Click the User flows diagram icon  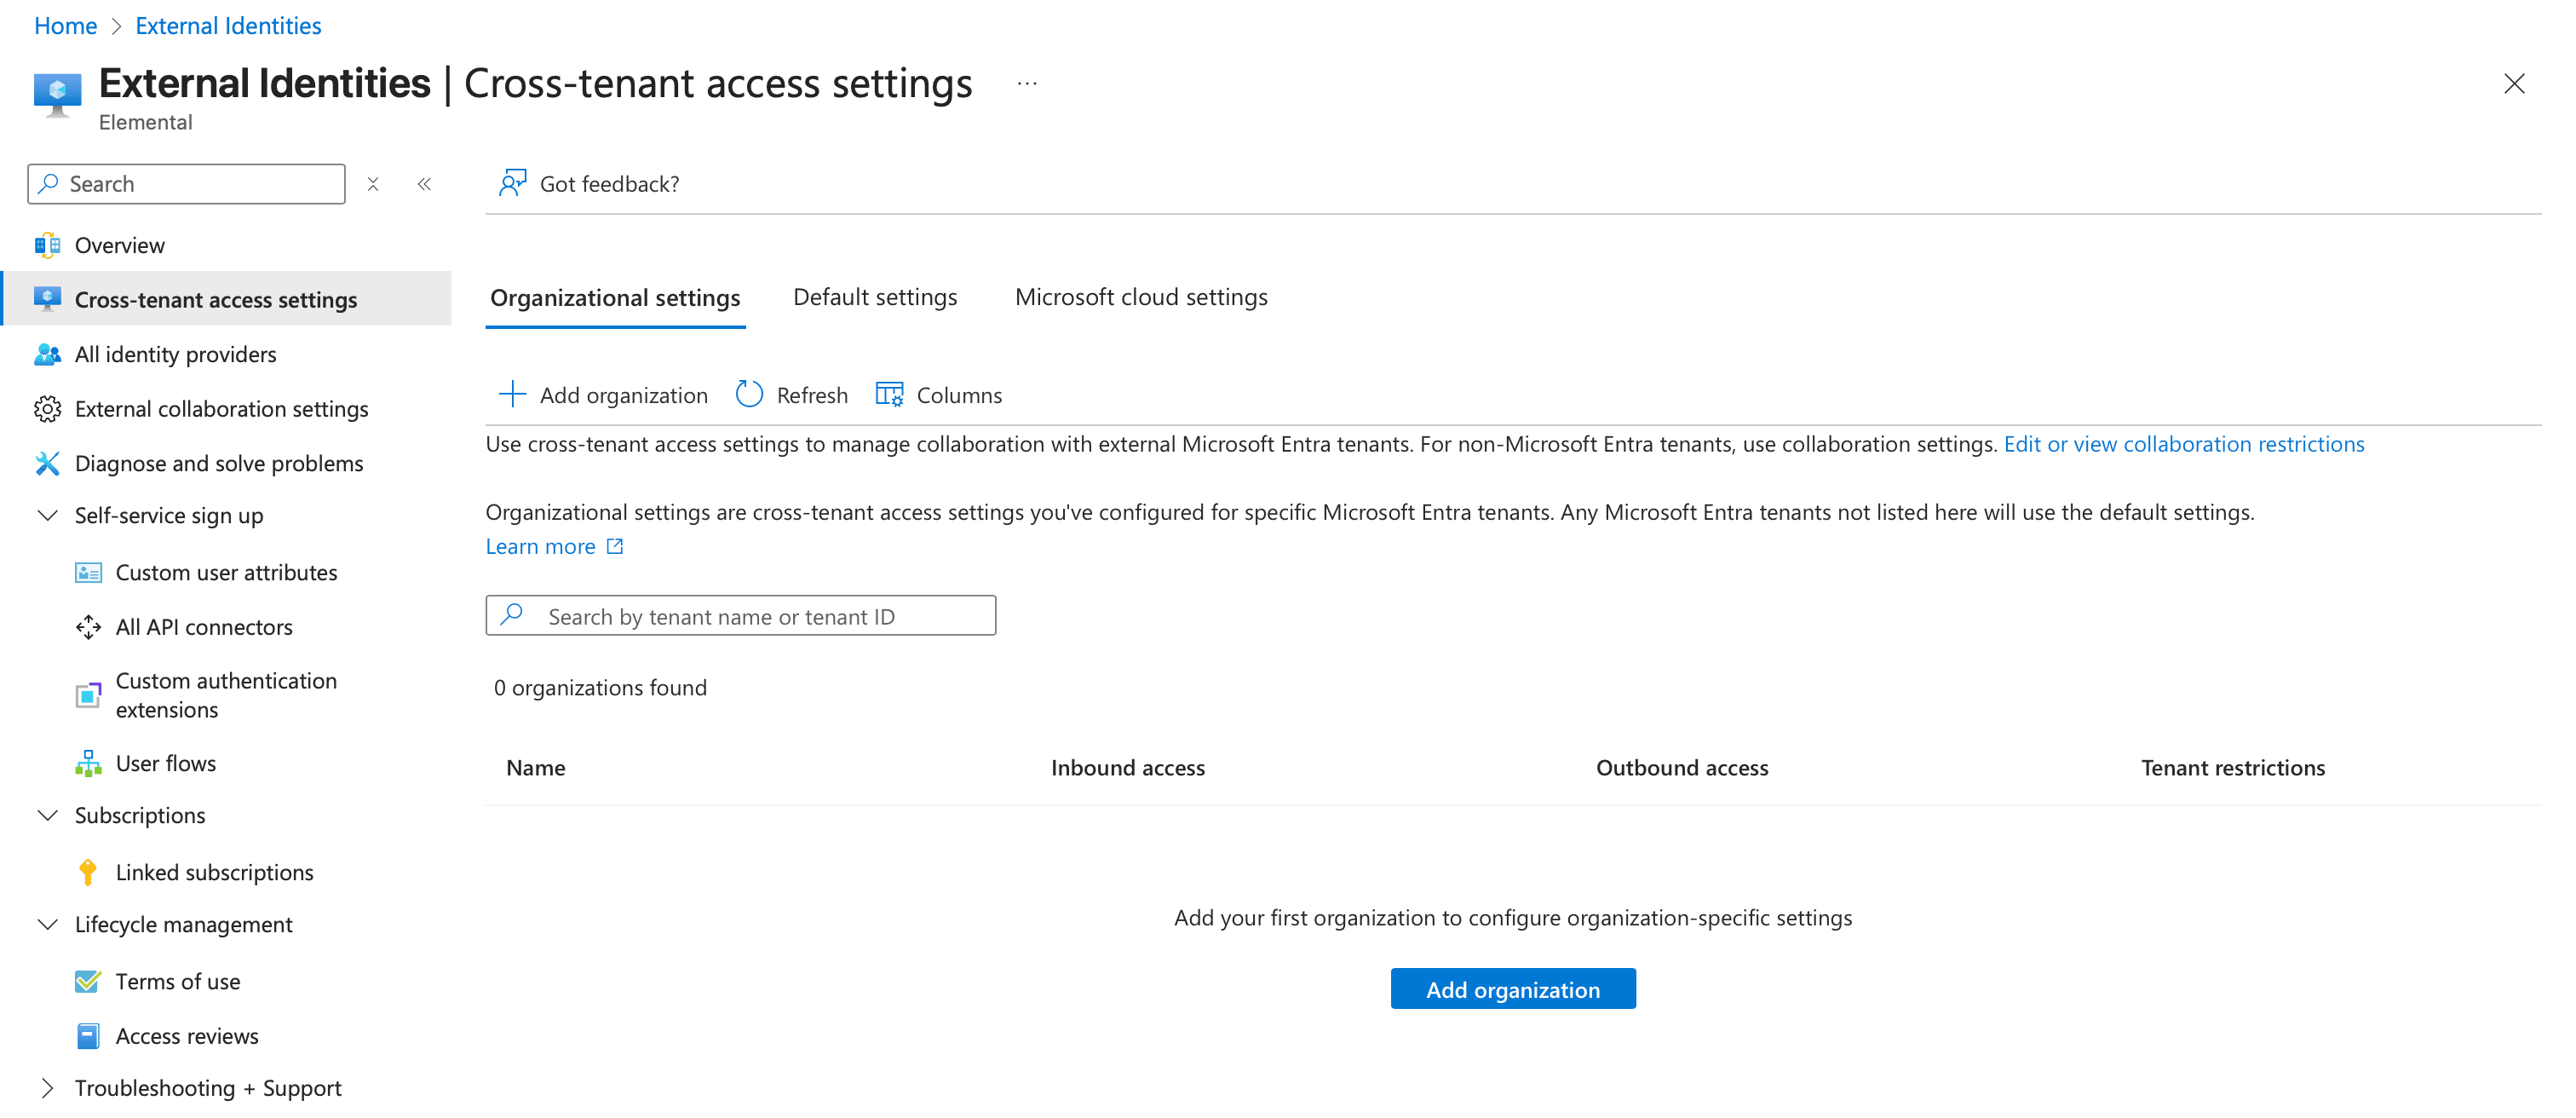point(88,763)
